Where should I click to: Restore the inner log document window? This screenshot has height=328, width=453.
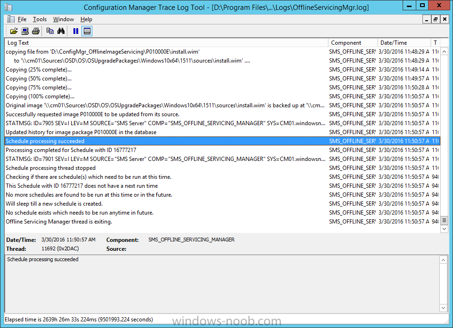pos(436,19)
